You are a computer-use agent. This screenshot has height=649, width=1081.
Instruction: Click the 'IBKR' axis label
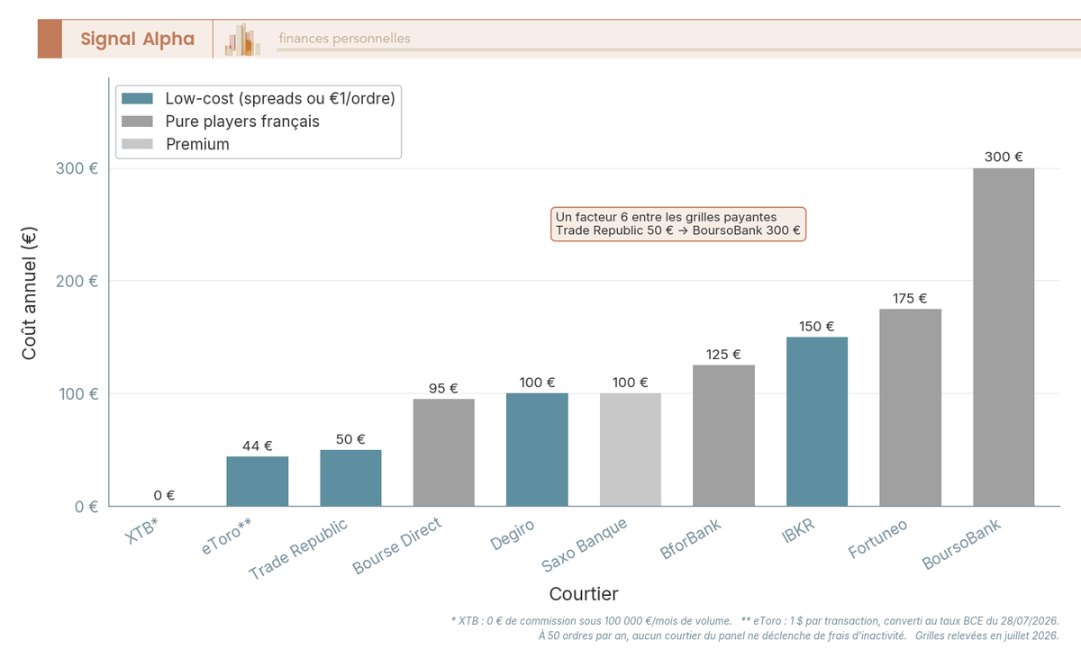(797, 531)
